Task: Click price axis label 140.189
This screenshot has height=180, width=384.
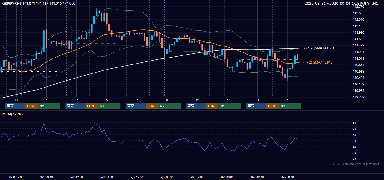Action: pos(359,84)
